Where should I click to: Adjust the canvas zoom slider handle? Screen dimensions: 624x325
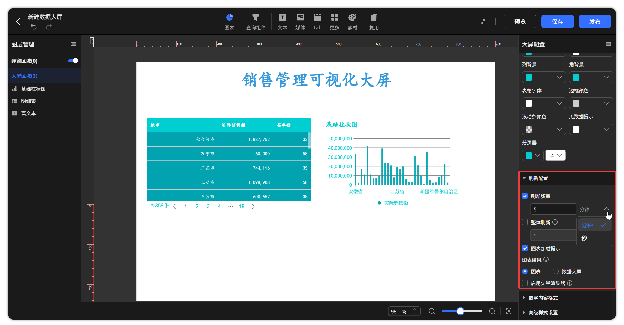pyautogui.click(x=460, y=311)
